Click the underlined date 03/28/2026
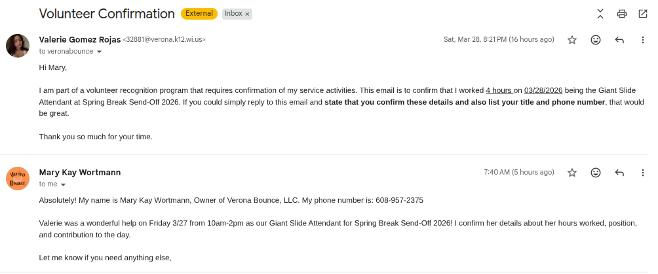 coord(543,90)
